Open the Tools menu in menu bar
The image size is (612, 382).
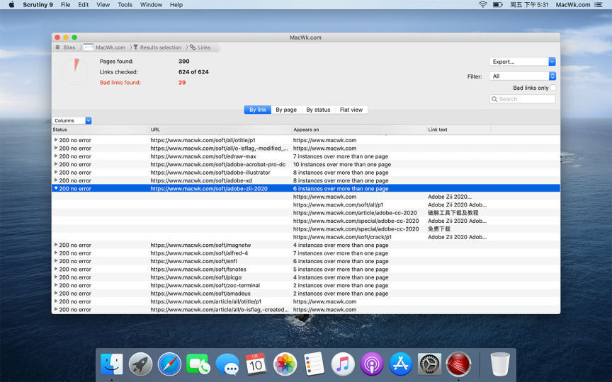pos(125,5)
